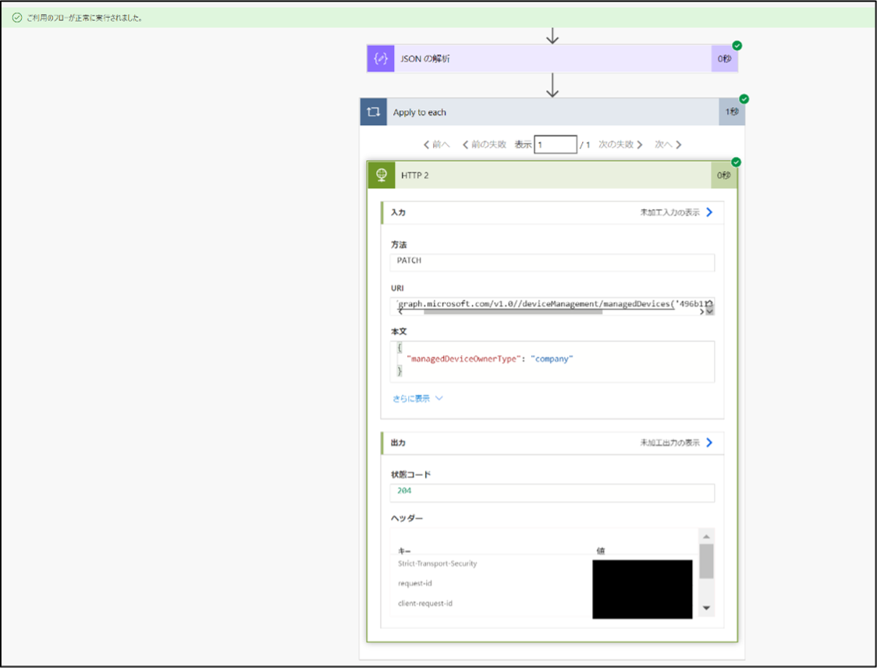Click the headers table scroll down arrow

tap(706, 608)
